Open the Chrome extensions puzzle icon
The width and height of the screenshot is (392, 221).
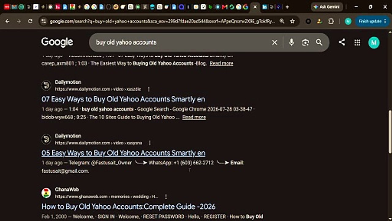pyautogui.click(x=331, y=21)
